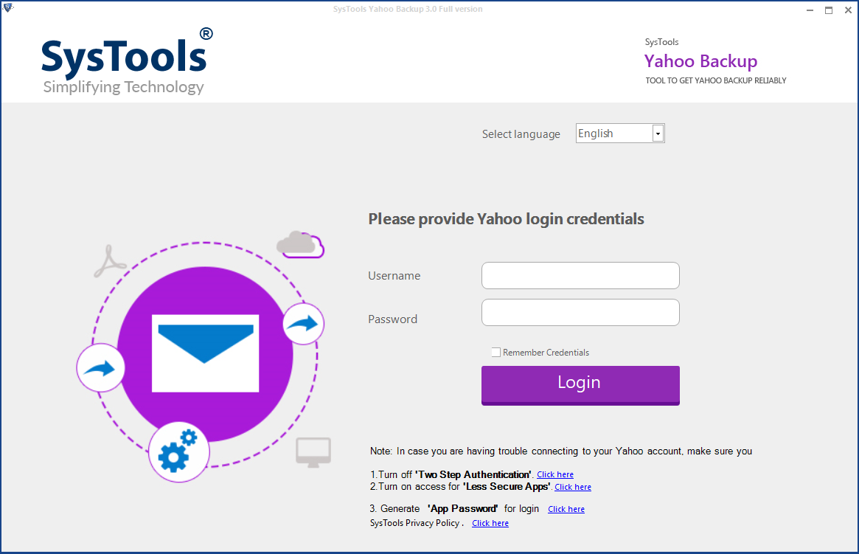Click the 'Username' label
Viewport: 859px width, 554px height.
tap(394, 276)
